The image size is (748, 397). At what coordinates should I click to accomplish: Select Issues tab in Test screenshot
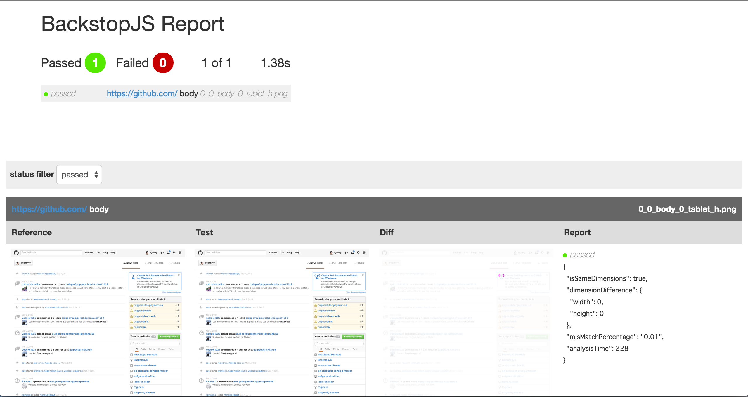coord(359,263)
